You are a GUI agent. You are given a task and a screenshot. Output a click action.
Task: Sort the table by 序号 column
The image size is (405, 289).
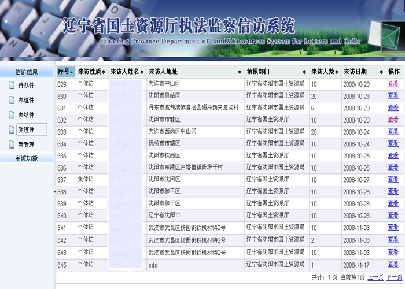pyautogui.click(x=65, y=72)
